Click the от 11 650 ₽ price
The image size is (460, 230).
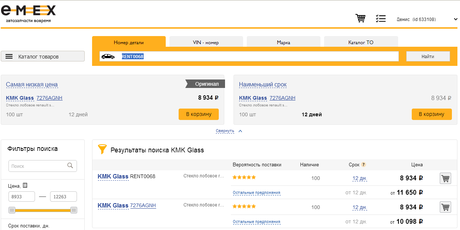pyautogui.click(x=407, y=192)
